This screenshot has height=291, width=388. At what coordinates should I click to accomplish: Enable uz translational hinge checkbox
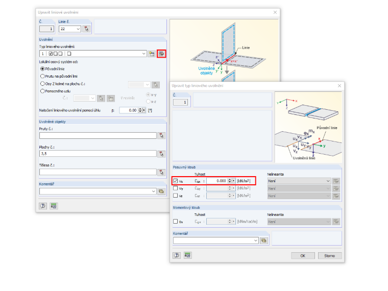click(x=176, y=196)
